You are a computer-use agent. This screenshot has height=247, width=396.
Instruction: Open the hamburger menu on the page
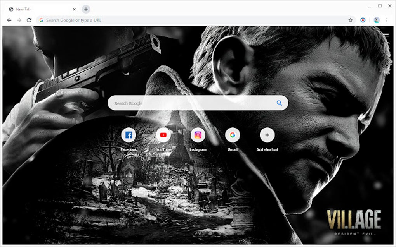point(386,34)
